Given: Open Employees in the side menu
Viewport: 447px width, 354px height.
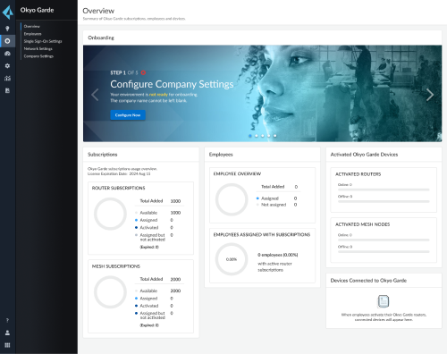Looking at the screenshot, I should click(x=33, y=34).
